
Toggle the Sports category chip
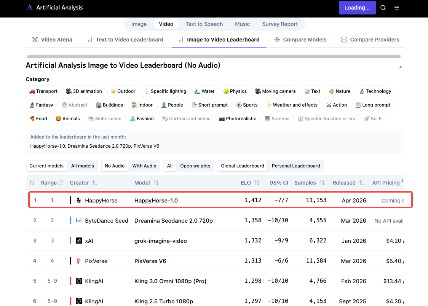pos(247,105)
